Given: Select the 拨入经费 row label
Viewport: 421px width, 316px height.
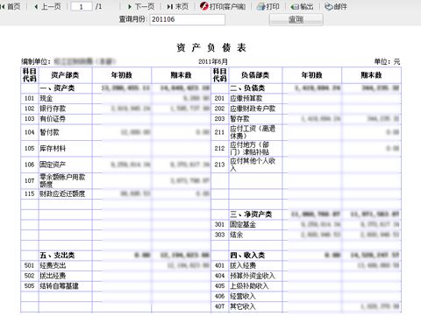Looking at the screenshot, I should [x=243, y=265].
